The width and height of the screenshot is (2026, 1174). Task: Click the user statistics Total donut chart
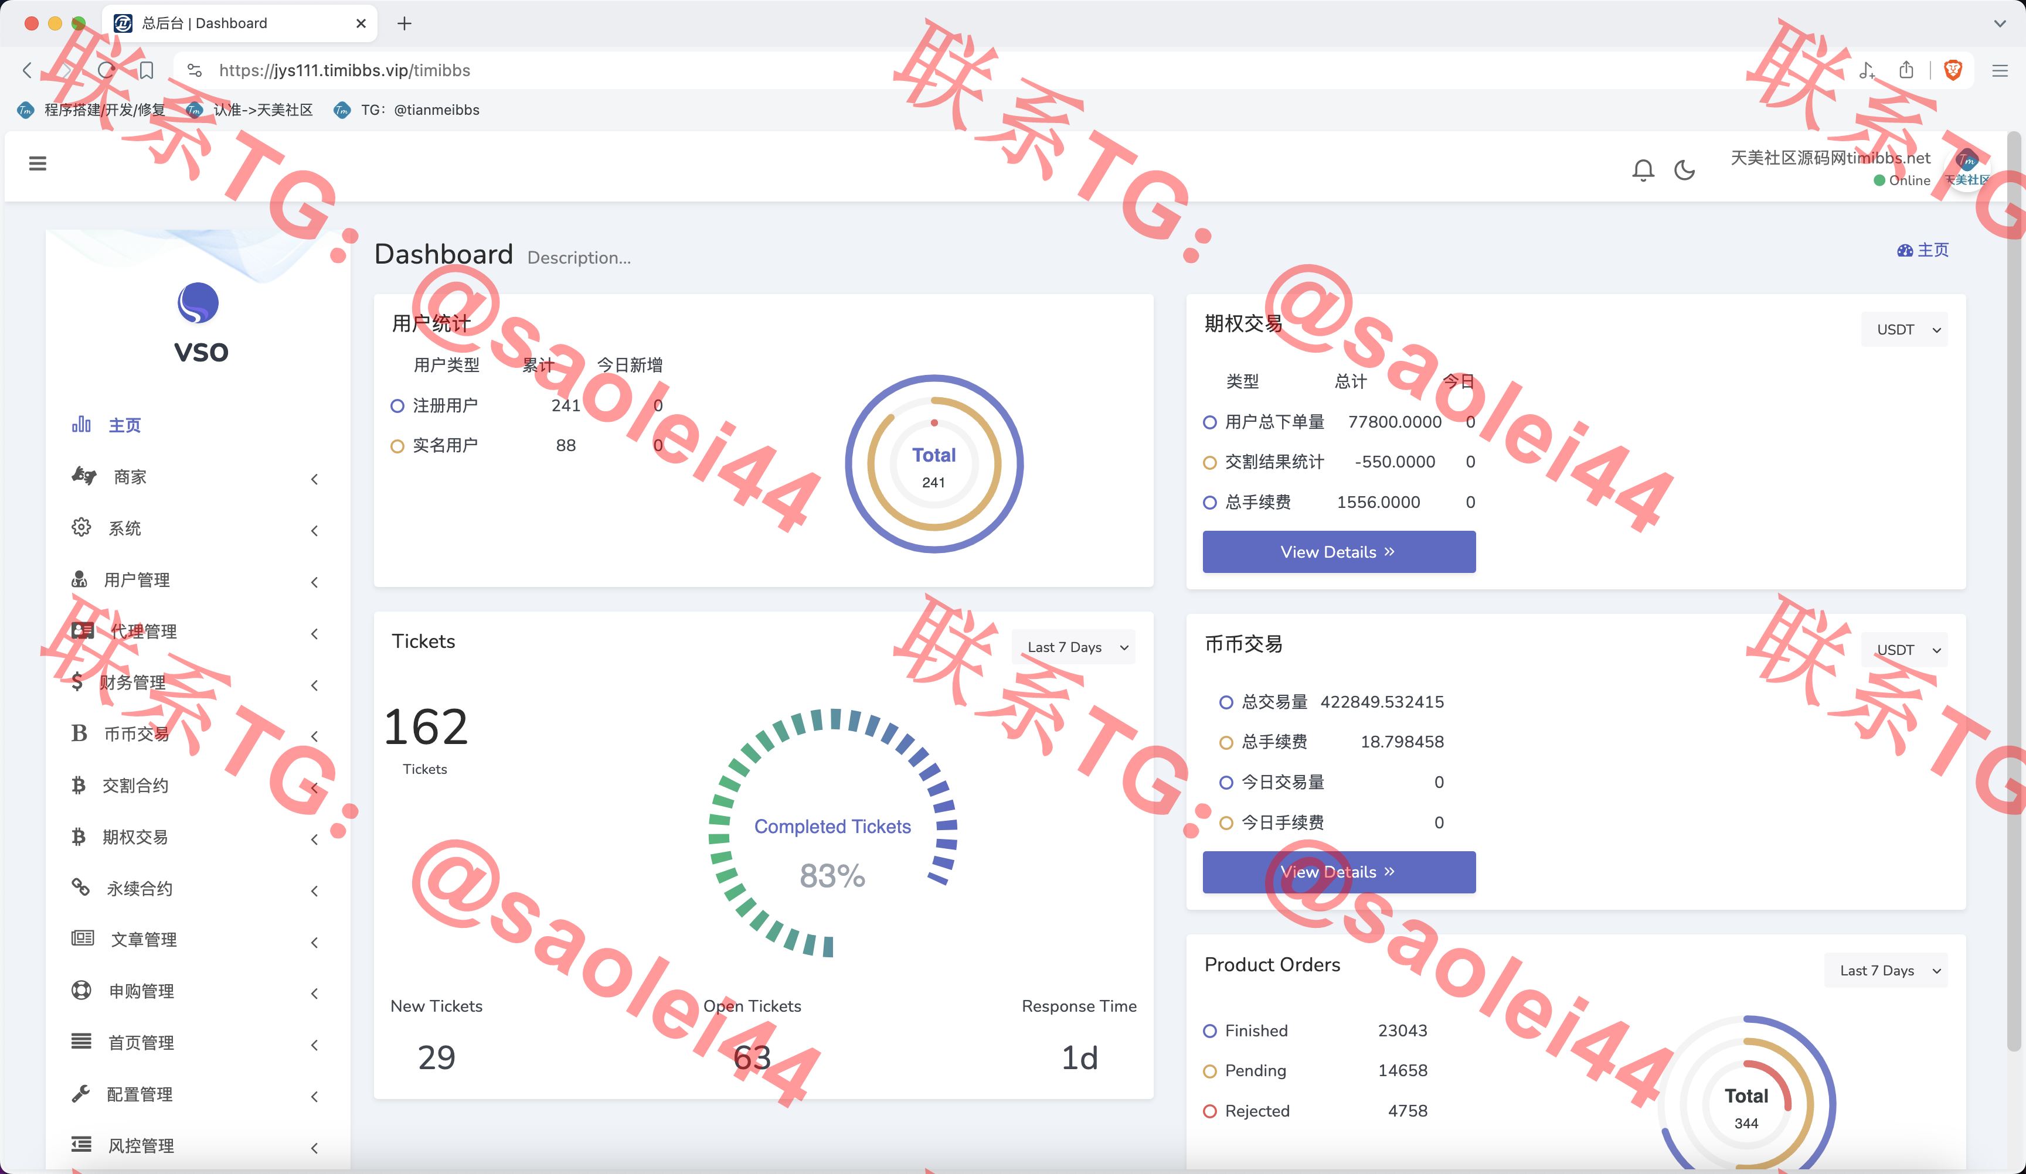(x=933, y=463)
